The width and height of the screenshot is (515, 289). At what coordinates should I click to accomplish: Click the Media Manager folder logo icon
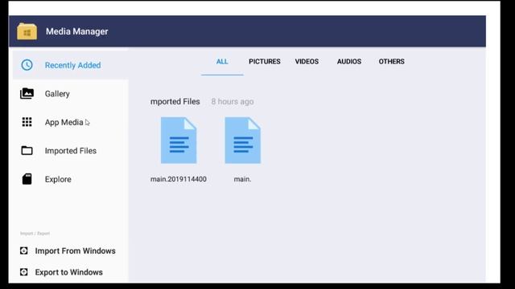pyautogui.click(x=27, y=31)
